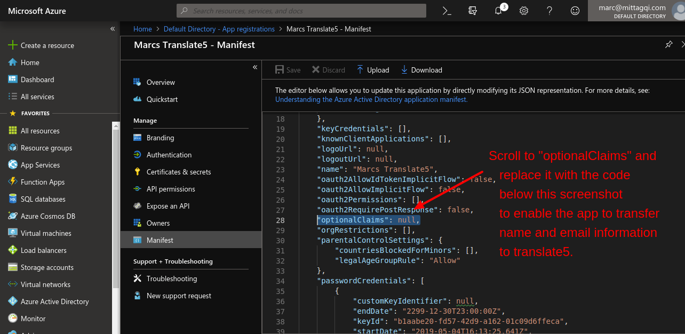Upload a manifest file

(x=373, y=70)
